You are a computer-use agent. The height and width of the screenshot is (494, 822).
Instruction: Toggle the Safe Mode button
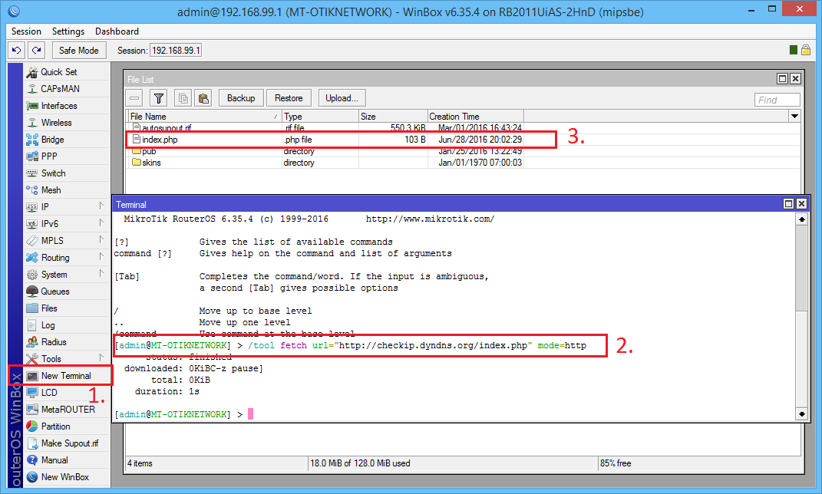pyautogui.click(x=78, y=51)
